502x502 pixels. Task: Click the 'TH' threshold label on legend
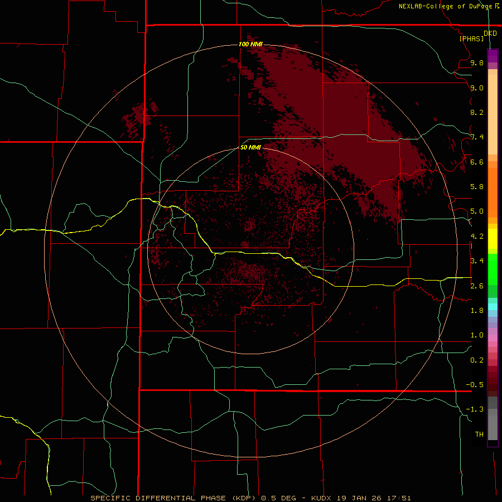click(x=479, y=435)
